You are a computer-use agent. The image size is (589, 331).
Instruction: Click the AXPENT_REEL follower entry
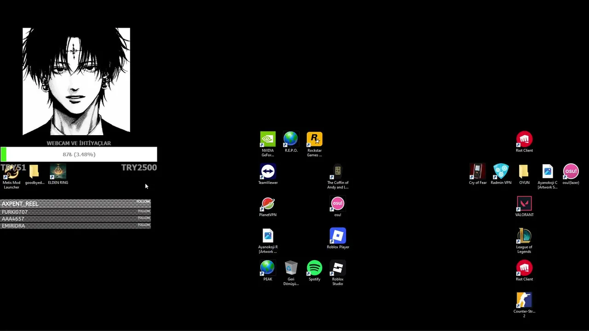[x=76, y=204]
